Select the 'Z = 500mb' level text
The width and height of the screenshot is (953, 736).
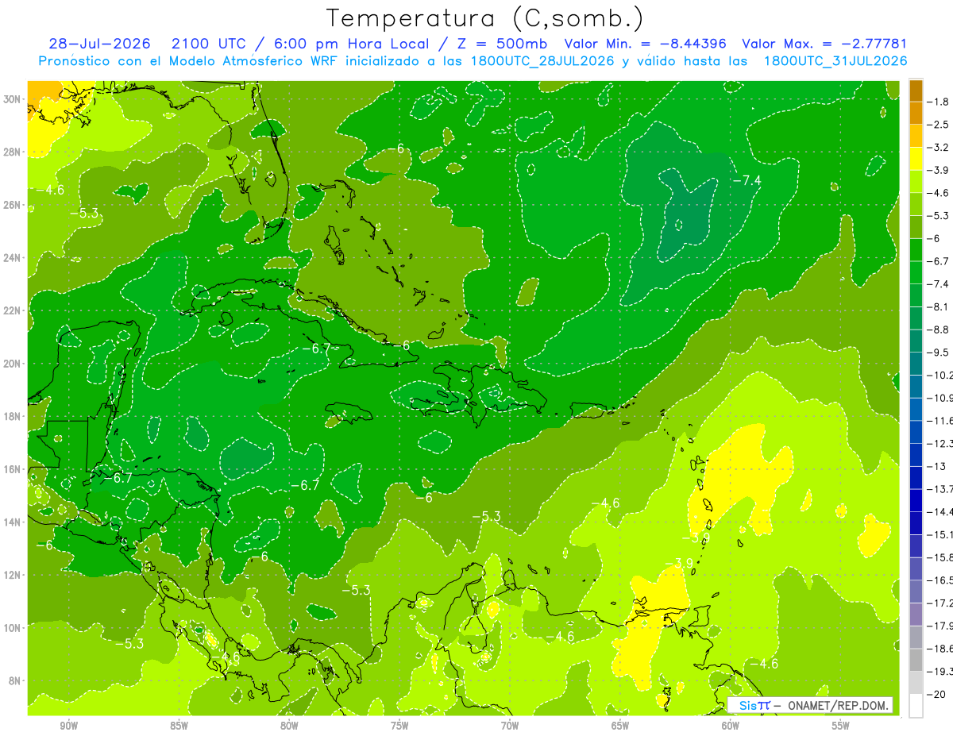point(500,44)
